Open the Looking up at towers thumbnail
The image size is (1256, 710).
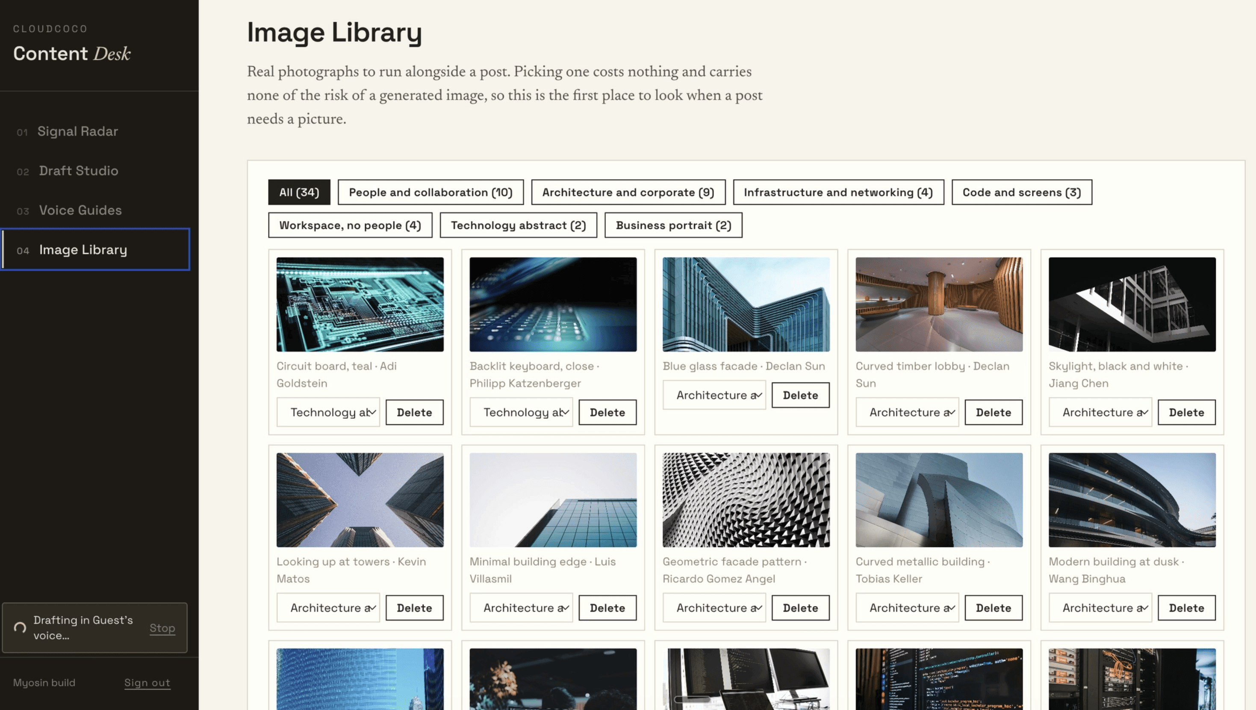pos(360,500)
